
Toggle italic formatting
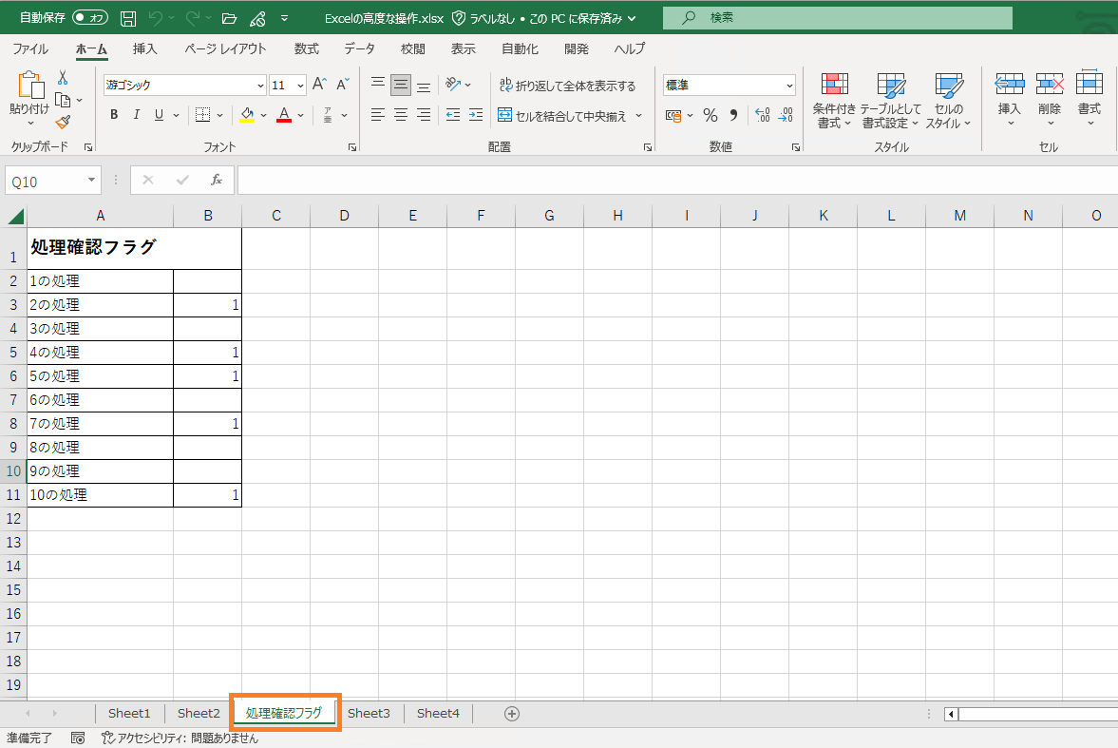click(x=137, y=115)
